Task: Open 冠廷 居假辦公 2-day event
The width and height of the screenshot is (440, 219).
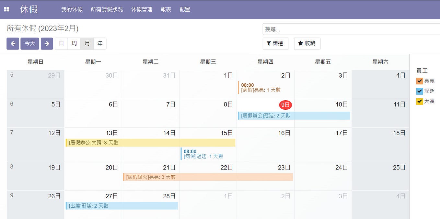Action: tap(294, 115)
